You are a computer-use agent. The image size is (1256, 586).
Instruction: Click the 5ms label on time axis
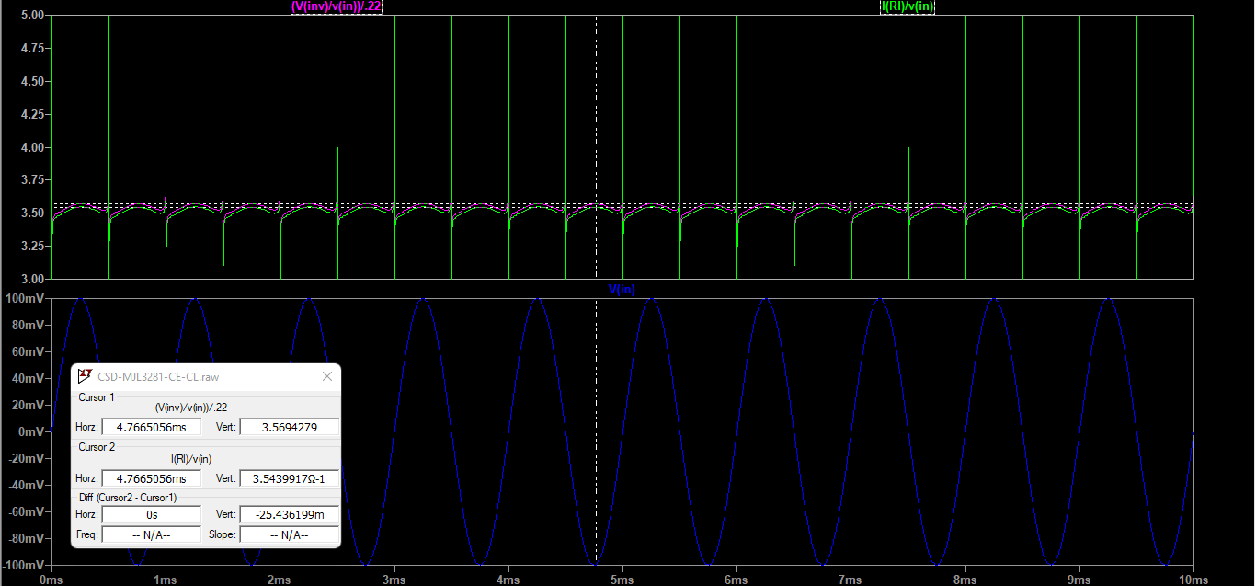point(622,580)
